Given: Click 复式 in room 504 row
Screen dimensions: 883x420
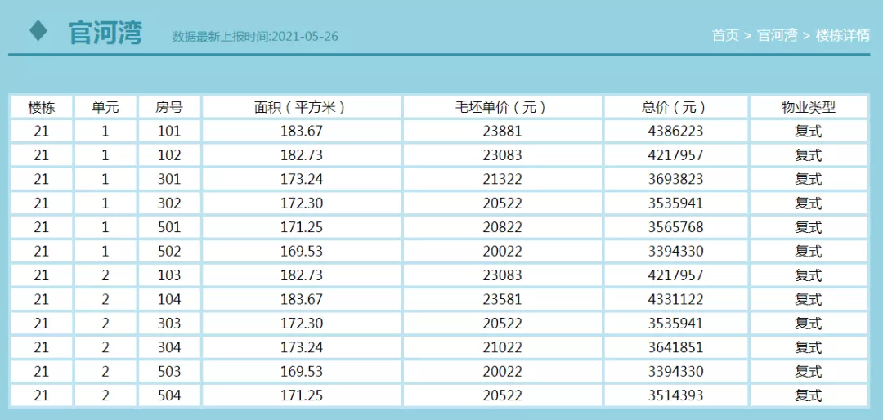Looking at the screenshot, I should [809, 395].
